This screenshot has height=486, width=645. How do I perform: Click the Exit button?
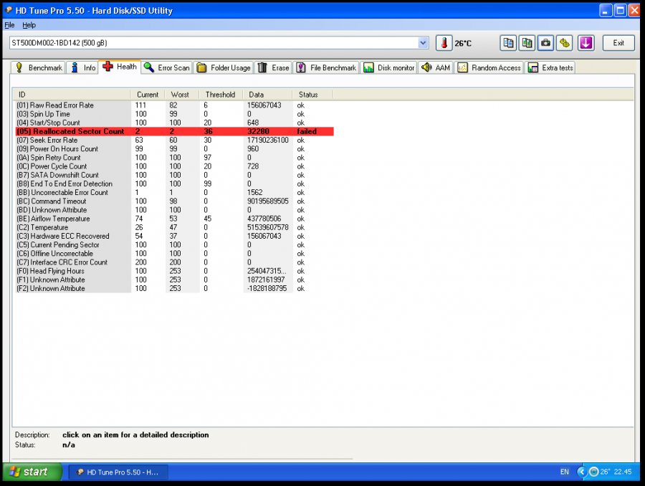click(x=618, y=43)
